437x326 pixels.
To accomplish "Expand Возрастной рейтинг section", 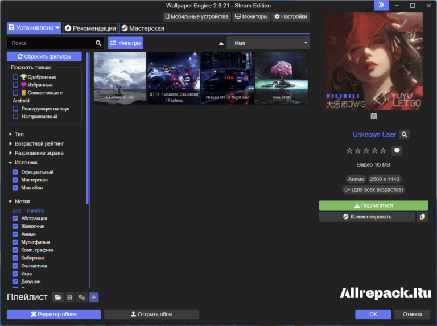I will [36, 143].
